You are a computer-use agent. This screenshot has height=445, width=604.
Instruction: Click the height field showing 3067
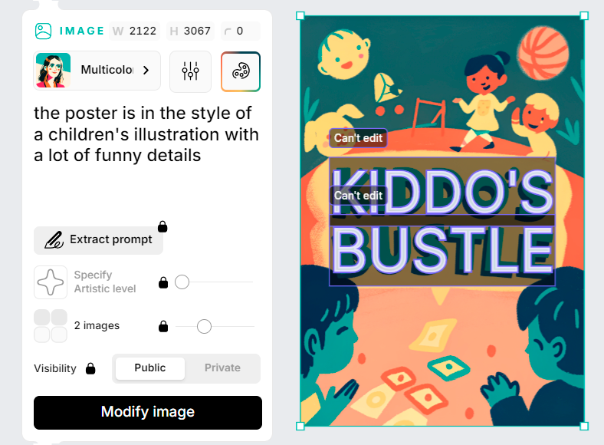tap(191, 31)
